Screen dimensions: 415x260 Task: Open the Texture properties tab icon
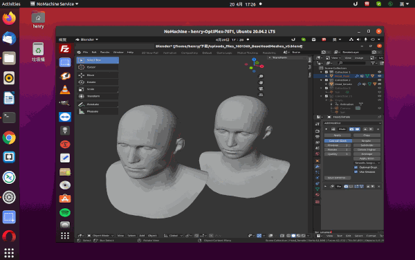[x=317, y=202]
